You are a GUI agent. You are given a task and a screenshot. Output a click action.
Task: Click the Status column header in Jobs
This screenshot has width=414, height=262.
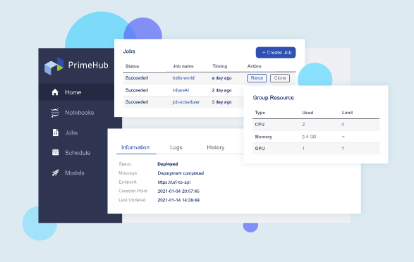132,66
